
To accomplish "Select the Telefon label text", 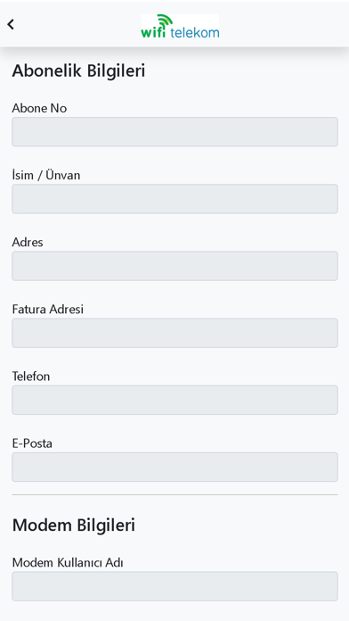I will click(31, 377).
